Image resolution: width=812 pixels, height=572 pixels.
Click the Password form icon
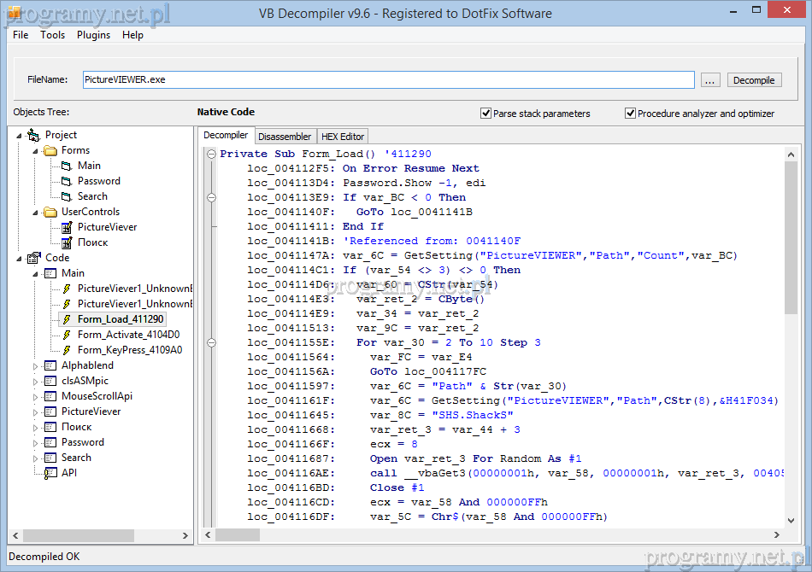[67, 181]
